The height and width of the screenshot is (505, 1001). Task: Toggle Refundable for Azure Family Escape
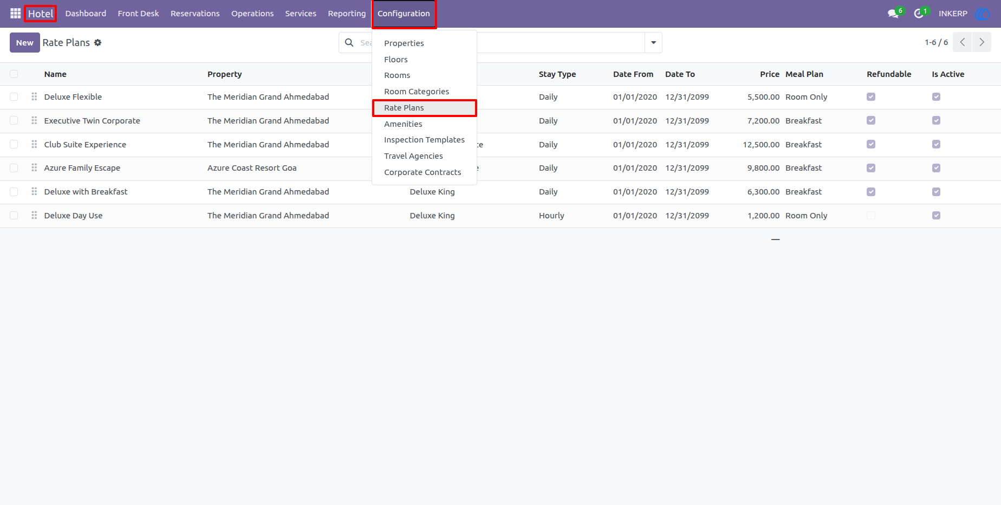871,168
